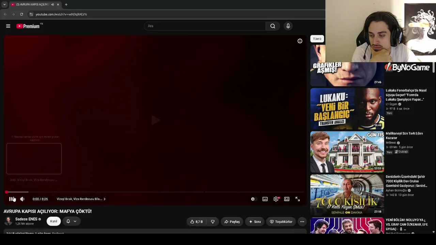Send thanks via Teşekkürler button

[x=281, y=222]
